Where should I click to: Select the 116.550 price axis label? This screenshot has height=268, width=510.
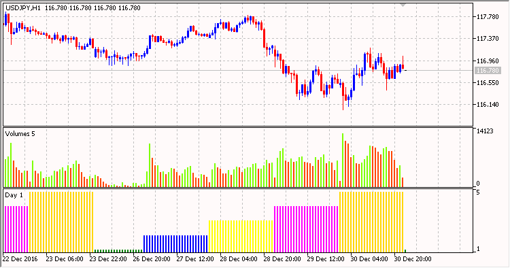[488, 83]
